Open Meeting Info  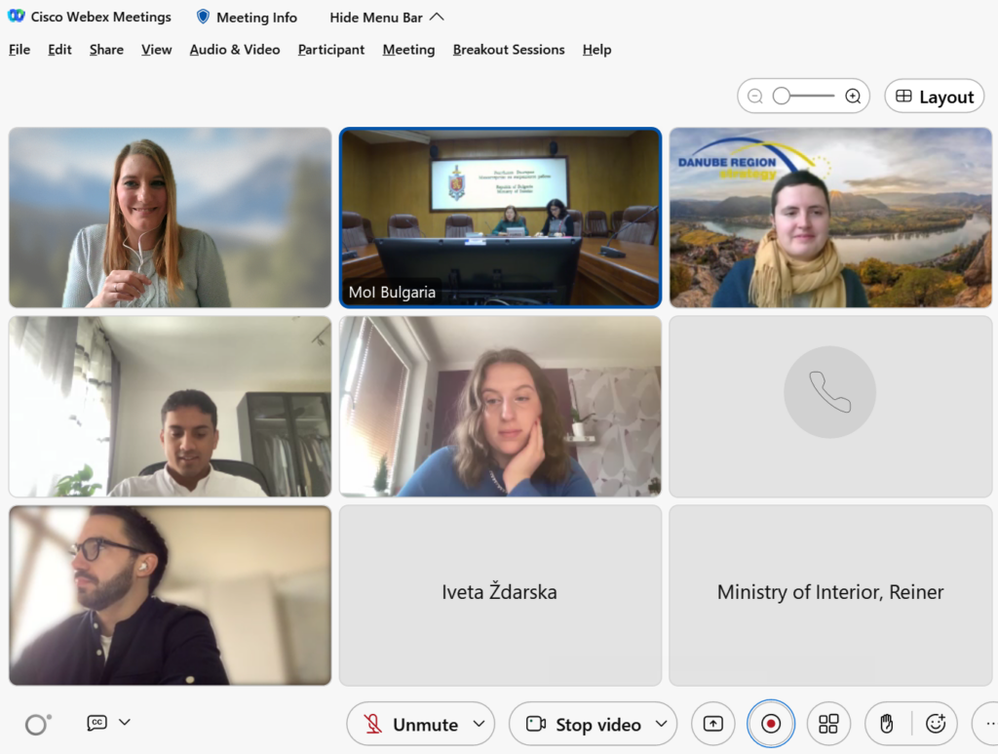pos(247,17)
